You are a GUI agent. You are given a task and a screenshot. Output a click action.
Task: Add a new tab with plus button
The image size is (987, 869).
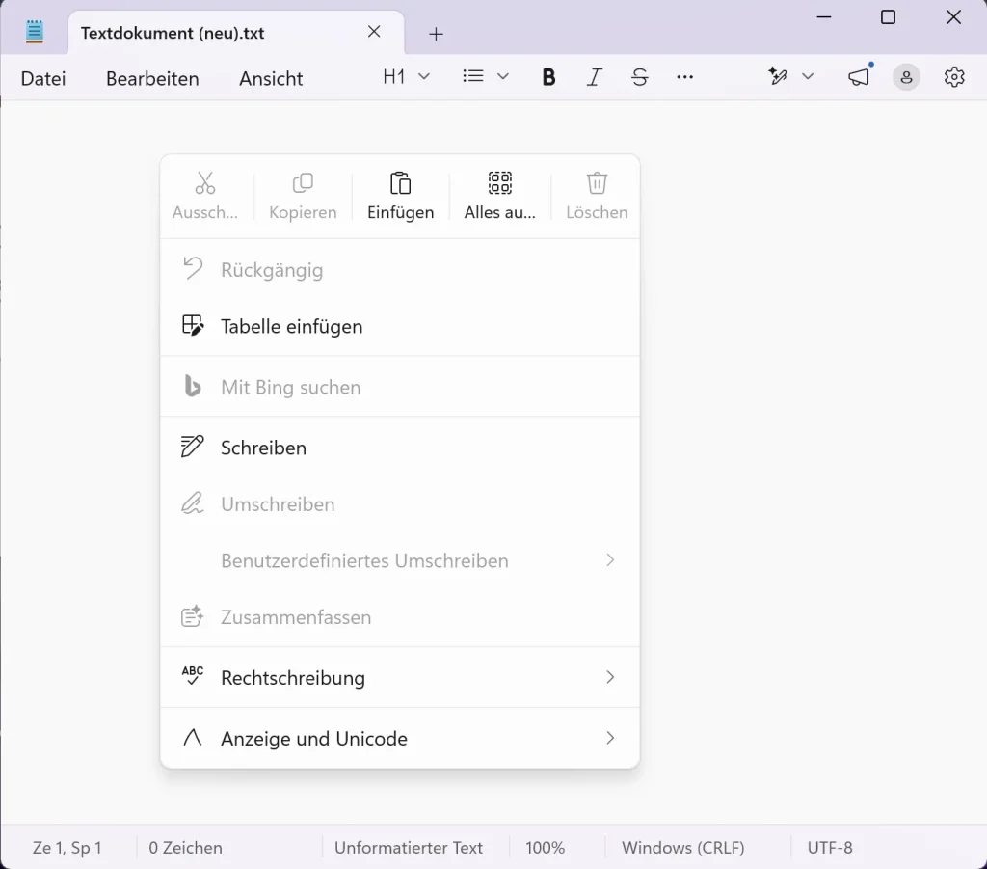pyautogui.click(x=436, y=34)
